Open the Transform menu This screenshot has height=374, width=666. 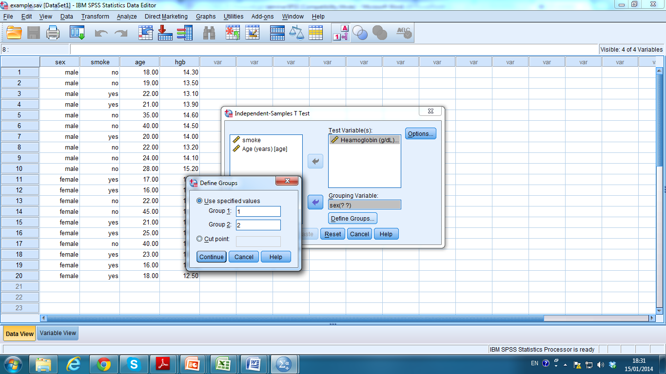(x=95, y=16)
